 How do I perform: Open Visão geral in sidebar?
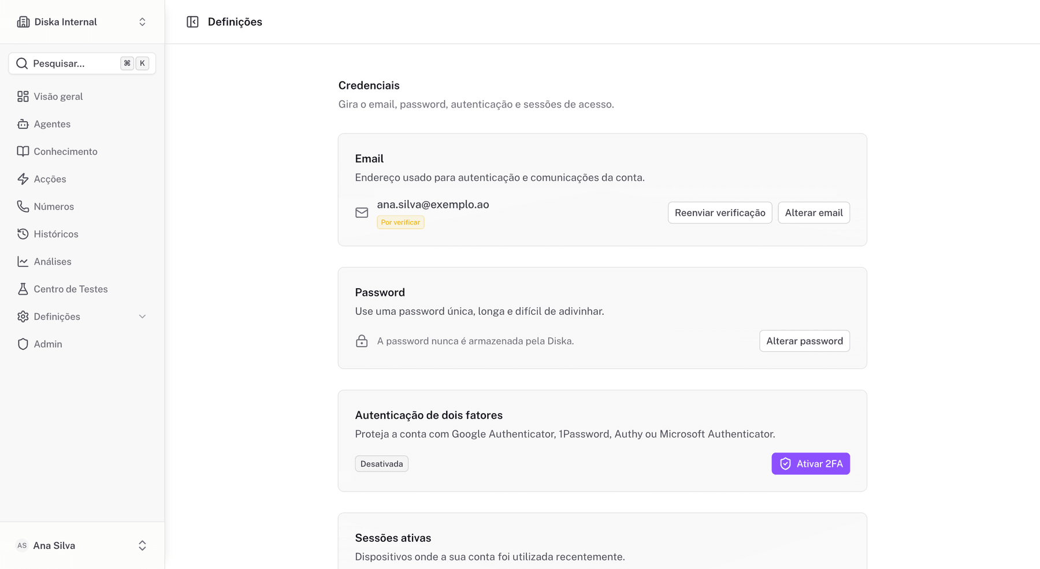coord(58,96)
